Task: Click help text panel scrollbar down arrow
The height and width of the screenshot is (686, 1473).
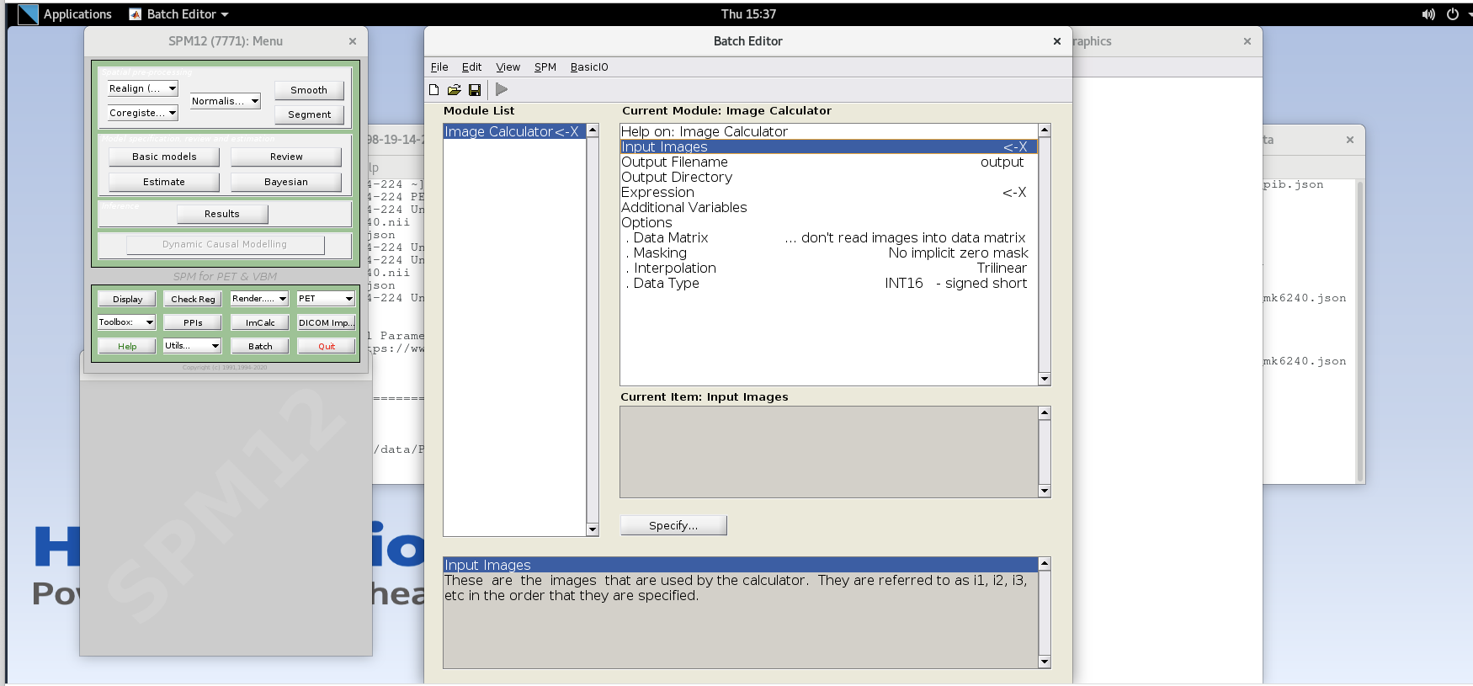Action: (x=1045, y=662)
